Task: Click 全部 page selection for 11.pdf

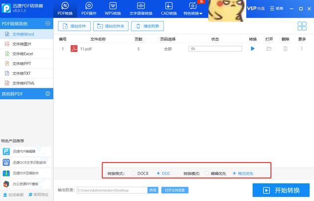Action: tap(168, 49)
